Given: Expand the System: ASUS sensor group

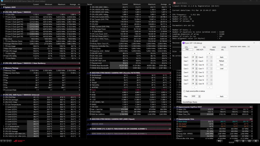Looking at the screenshot, I should 2,7.
